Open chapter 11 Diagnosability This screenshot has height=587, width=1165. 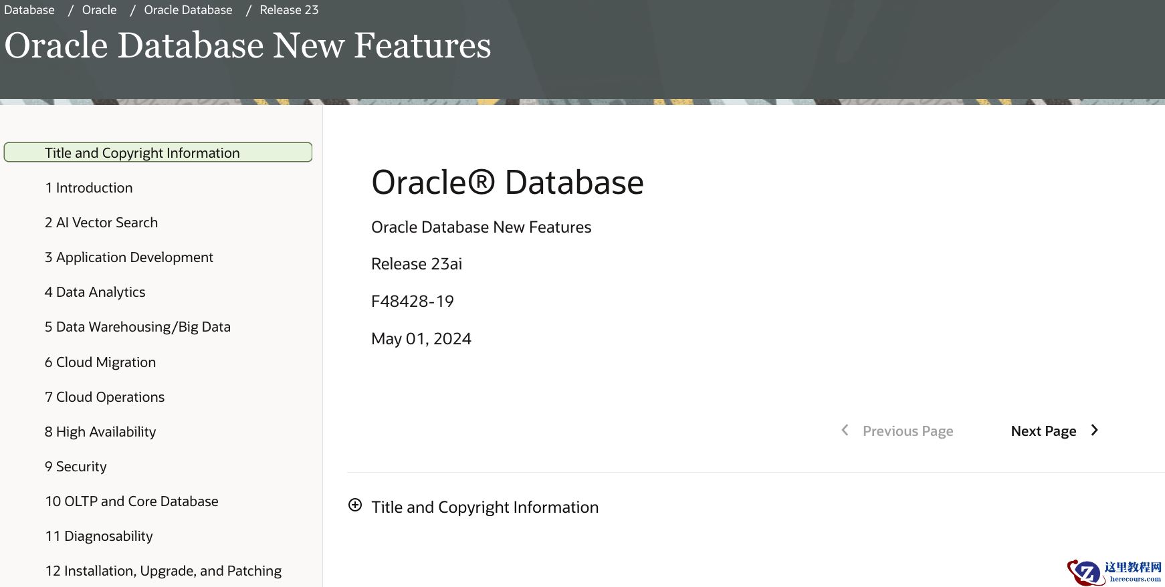(x=99, y=536)
